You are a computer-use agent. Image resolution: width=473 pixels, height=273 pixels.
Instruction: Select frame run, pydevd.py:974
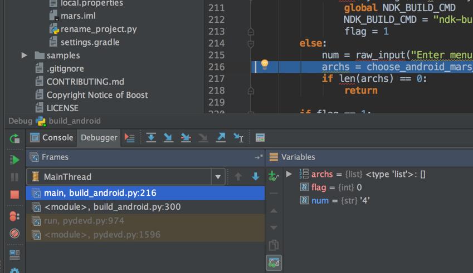click(x=145, y=221)
